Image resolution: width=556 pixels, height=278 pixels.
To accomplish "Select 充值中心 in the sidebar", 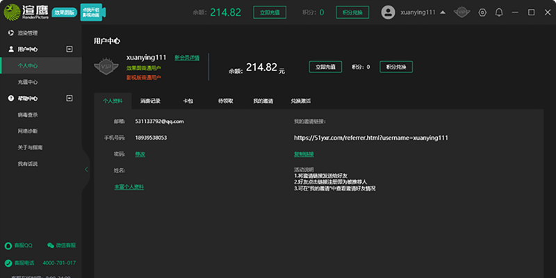I will coord(27,82).
